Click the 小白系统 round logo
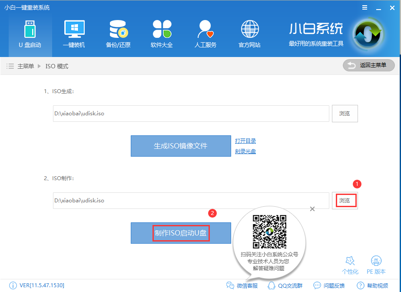 (368, 34)
